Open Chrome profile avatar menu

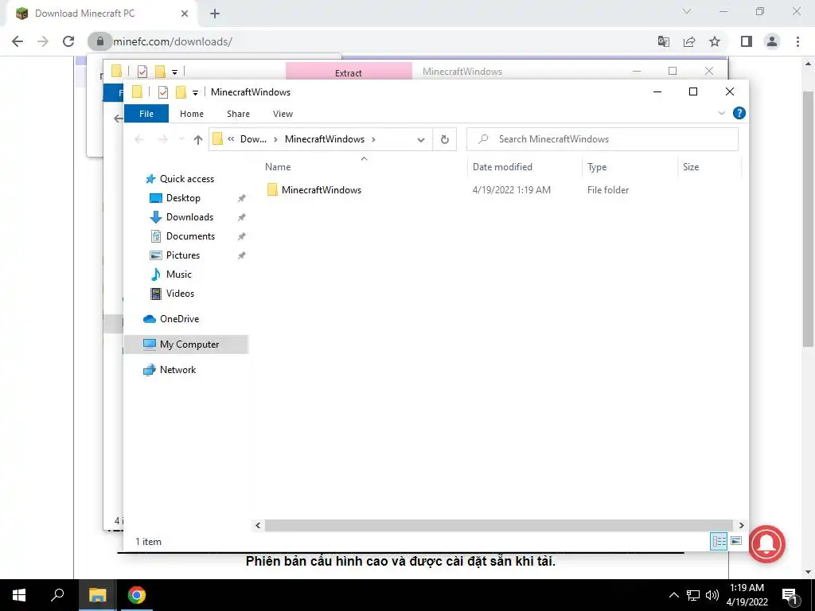[x=772, y=41]
